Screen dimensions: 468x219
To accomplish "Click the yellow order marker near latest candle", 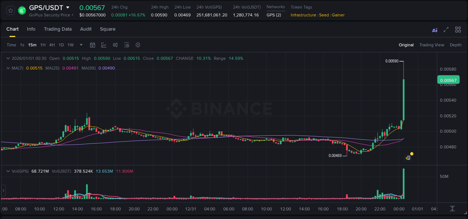I will 411,154.
